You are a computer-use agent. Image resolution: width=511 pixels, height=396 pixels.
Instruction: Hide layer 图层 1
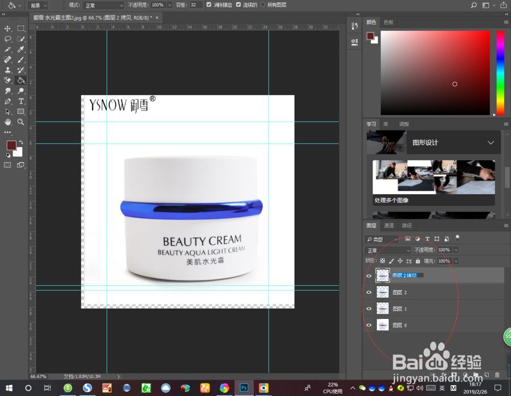(369, 309)
